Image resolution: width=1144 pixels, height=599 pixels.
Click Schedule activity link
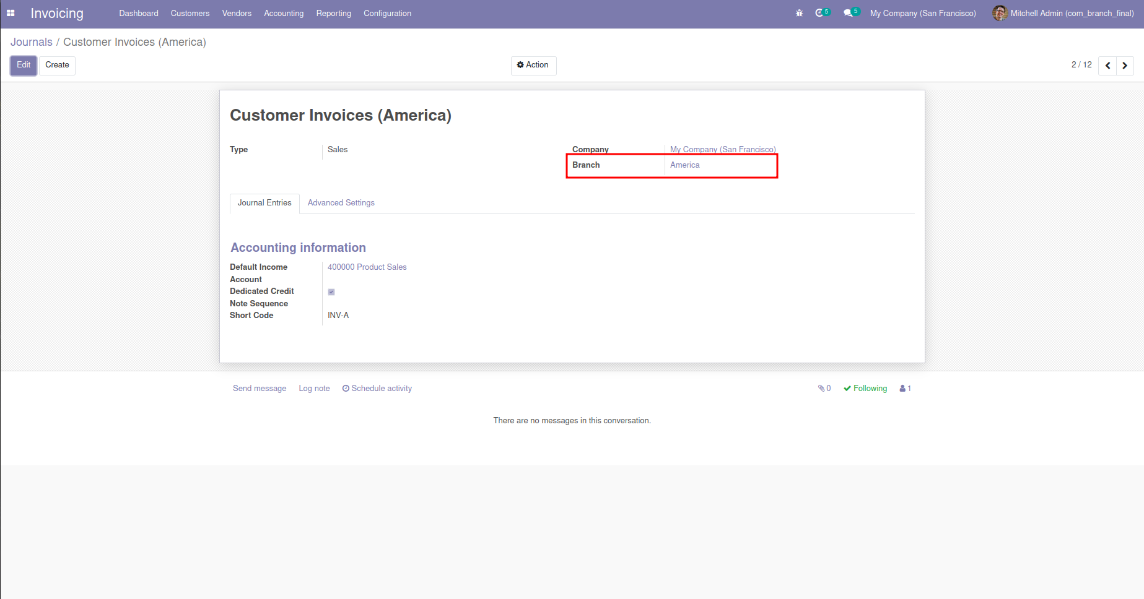coord(377,389)
